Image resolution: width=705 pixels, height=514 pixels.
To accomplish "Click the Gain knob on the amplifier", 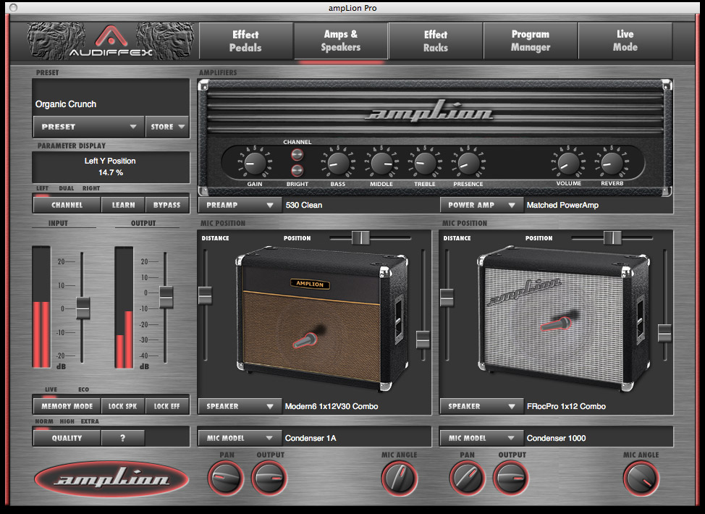I will (255, 163).
